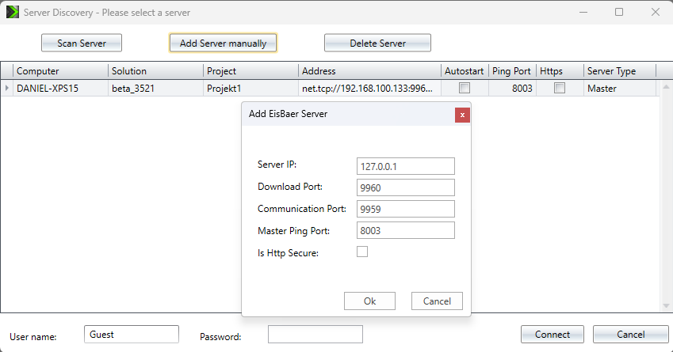The image size is (673, 352).
Task: Select the Download Port field
Action: click(x=406, y=187)
